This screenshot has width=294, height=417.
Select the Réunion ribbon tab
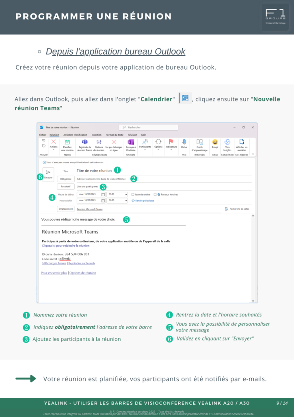tap(54, 135)
